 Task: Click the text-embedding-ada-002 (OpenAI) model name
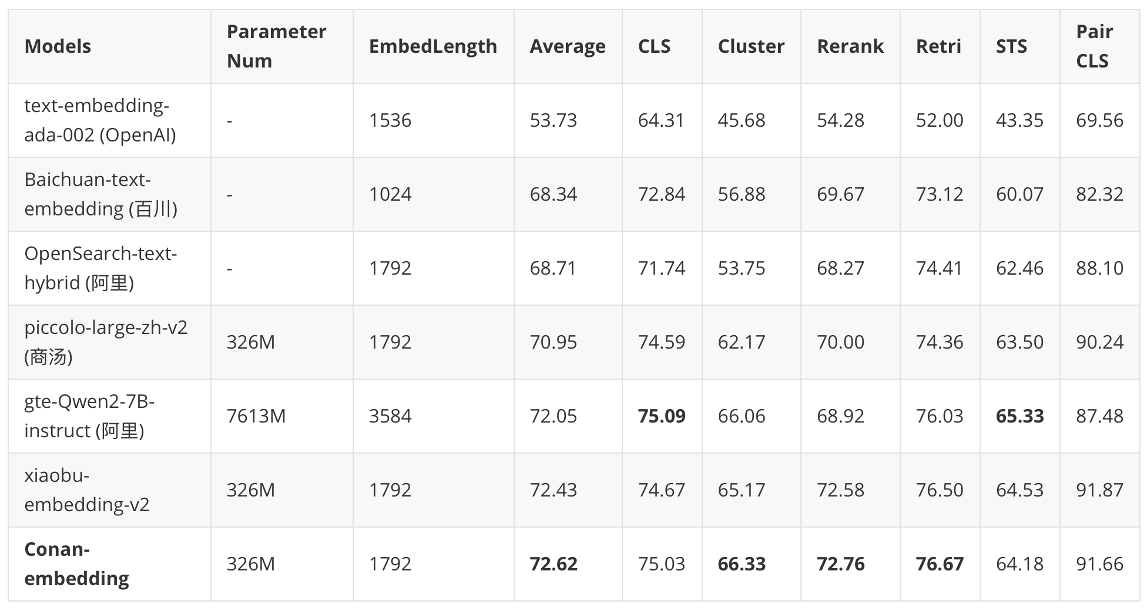click(x=100, y=120)
